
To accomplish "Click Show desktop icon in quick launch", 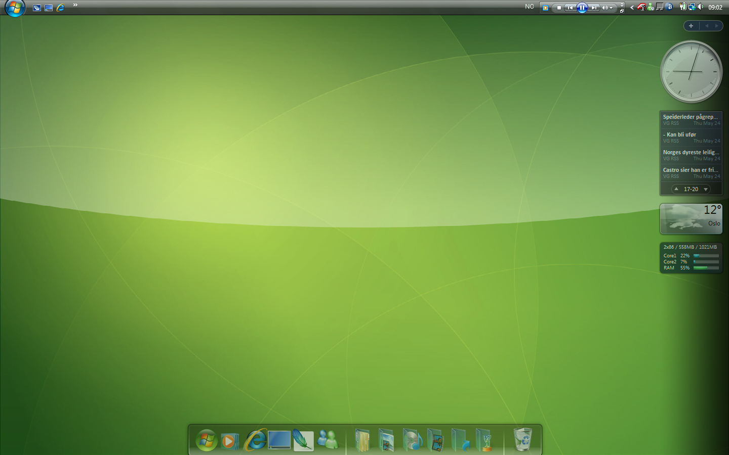I will [x=49, y=8].
